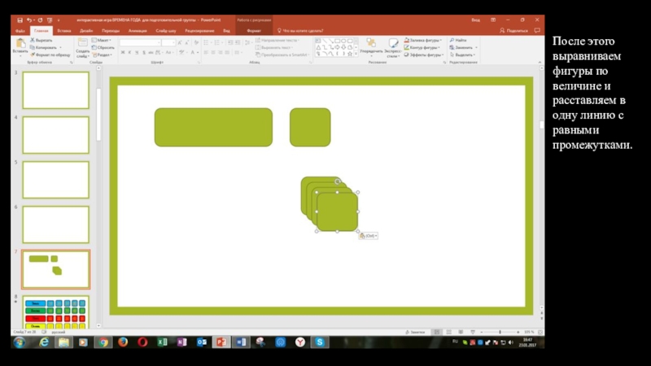Click the Paste (Вставить) icon

point(20,46)
